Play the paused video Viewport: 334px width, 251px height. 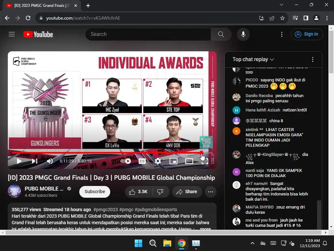point(19,161)
